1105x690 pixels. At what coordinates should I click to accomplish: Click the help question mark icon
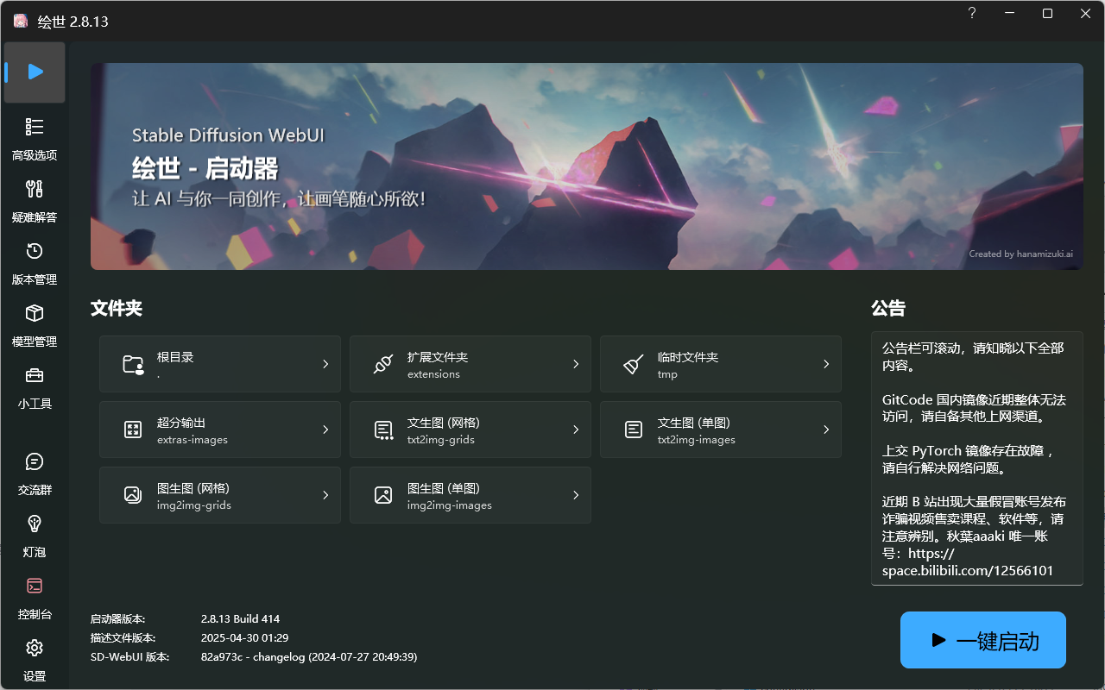click(971, 14)
